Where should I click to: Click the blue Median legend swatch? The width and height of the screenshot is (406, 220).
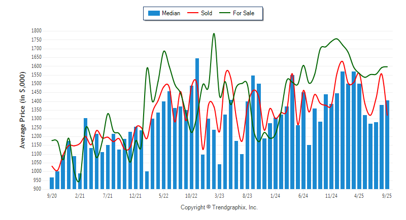tap(153, 13)
